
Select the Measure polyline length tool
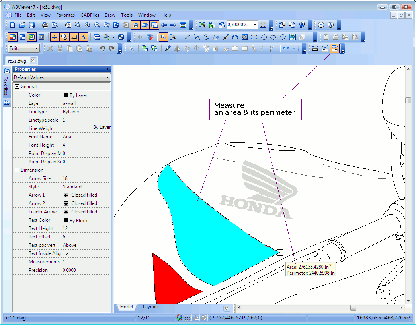325,48
